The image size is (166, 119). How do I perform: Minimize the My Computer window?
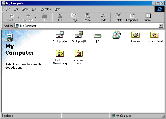pos(154,3)
